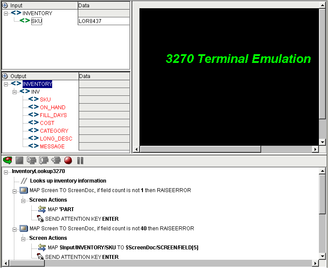Select the highlighted Output INVENTORY element
Viewport: 328px width, 268px height.
click(x=37, y=84)
